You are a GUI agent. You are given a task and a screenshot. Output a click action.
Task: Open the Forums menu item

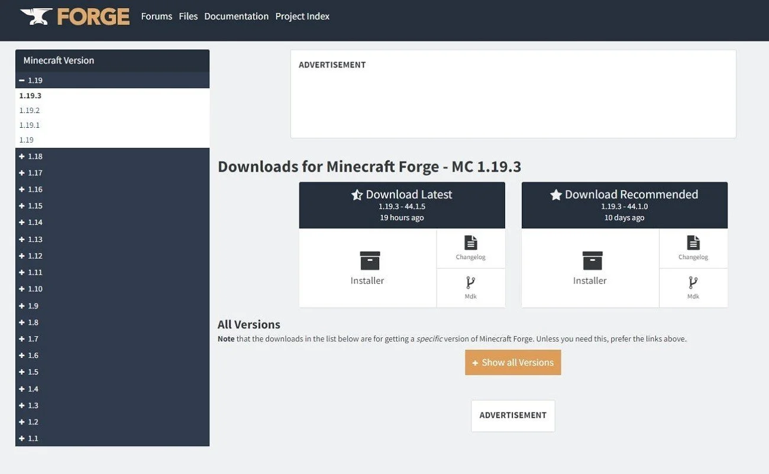(157, 17)
